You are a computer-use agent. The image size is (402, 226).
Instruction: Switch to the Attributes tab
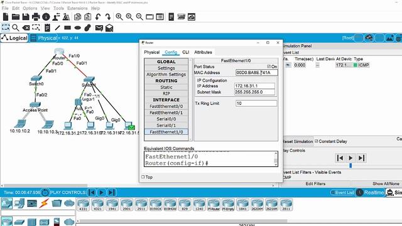tap(203, 52)
